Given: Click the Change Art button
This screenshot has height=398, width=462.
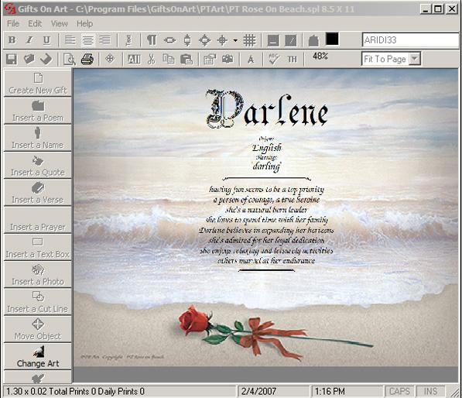Looking at the screenshot, I should point(38,356).
